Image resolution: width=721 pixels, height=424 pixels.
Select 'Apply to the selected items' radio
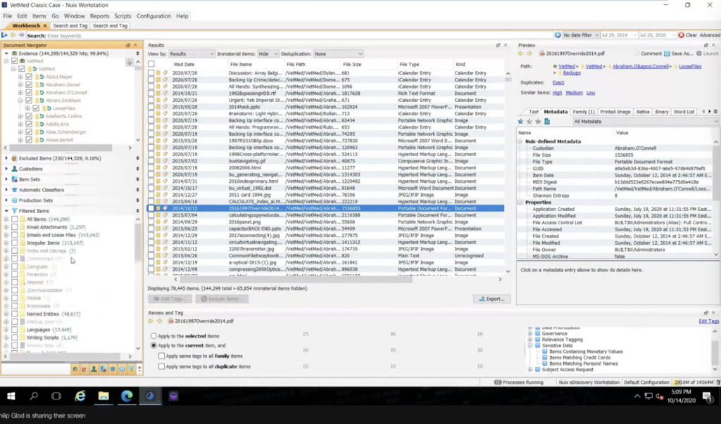pos(153,336)
